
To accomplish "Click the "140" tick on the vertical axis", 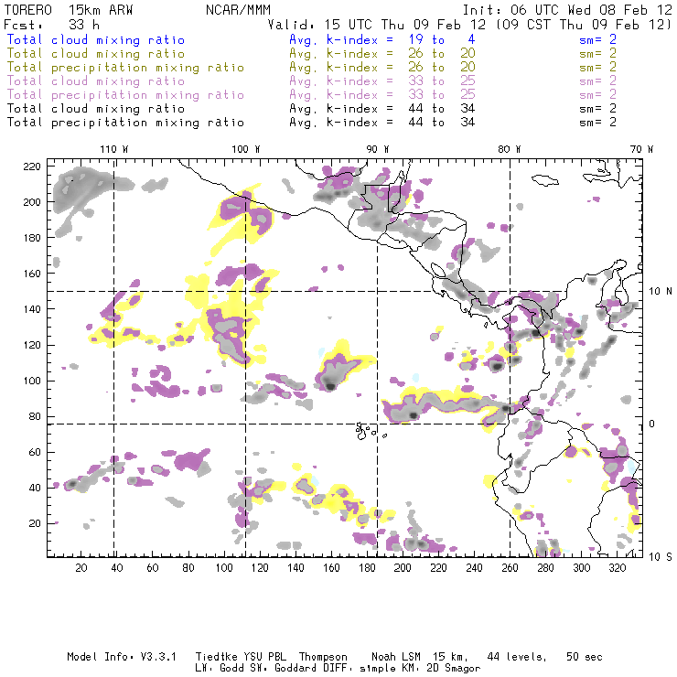I will point(31,309).
